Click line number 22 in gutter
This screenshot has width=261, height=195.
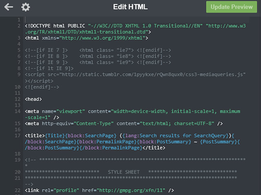point(18,190)
